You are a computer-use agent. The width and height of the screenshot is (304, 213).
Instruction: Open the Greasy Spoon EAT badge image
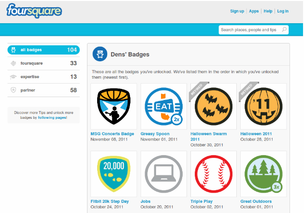[x=164, y=106]
